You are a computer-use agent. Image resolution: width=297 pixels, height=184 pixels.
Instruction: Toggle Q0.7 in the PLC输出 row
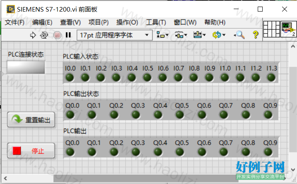(224, 152)
